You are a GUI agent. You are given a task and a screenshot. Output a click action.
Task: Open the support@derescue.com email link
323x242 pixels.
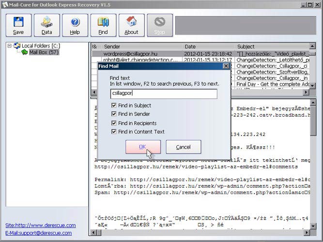click(x=39, y=233)
